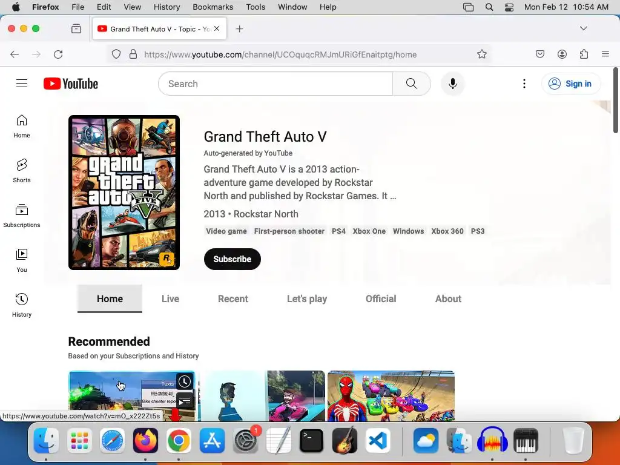Open the first recommended video thumbnail
Viewport: 620px width, 465px height.
[131, 396]
